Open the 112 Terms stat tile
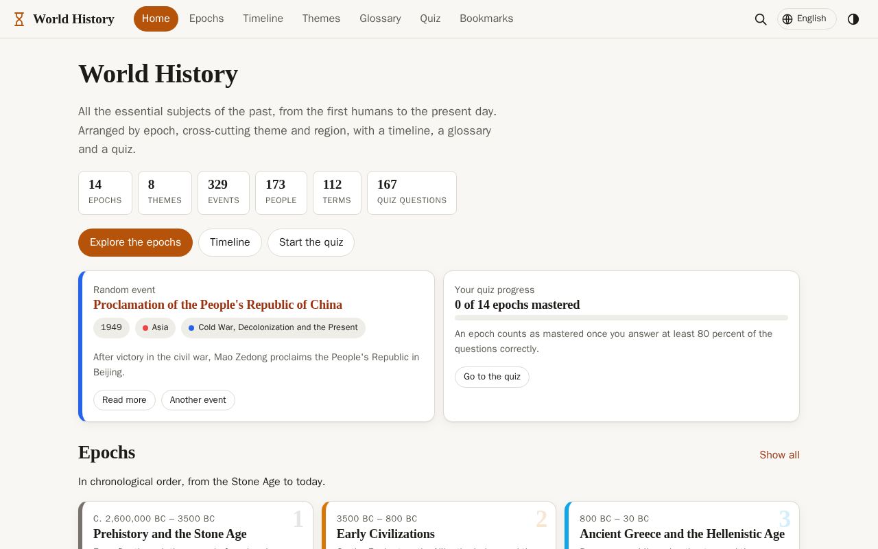The height and width of the screenshot is (549, 878). pos(337,193)
